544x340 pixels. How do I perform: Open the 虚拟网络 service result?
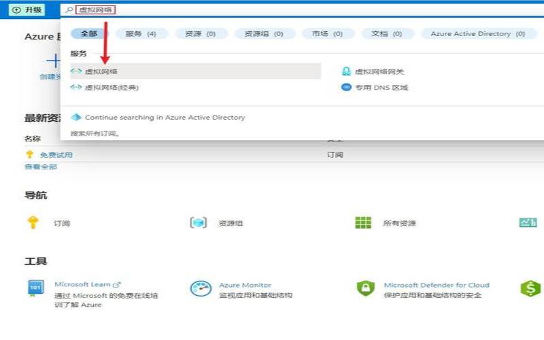[x=195, y=71]
